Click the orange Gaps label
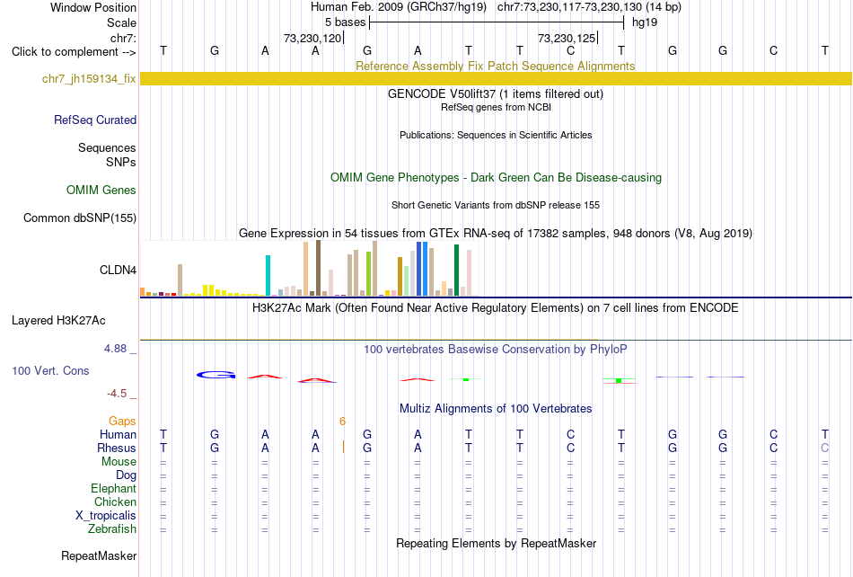 (x=122, y=421)
